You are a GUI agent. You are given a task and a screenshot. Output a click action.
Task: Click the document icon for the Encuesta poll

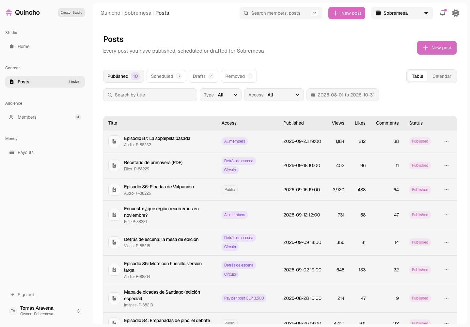click(x=114, y=215)
